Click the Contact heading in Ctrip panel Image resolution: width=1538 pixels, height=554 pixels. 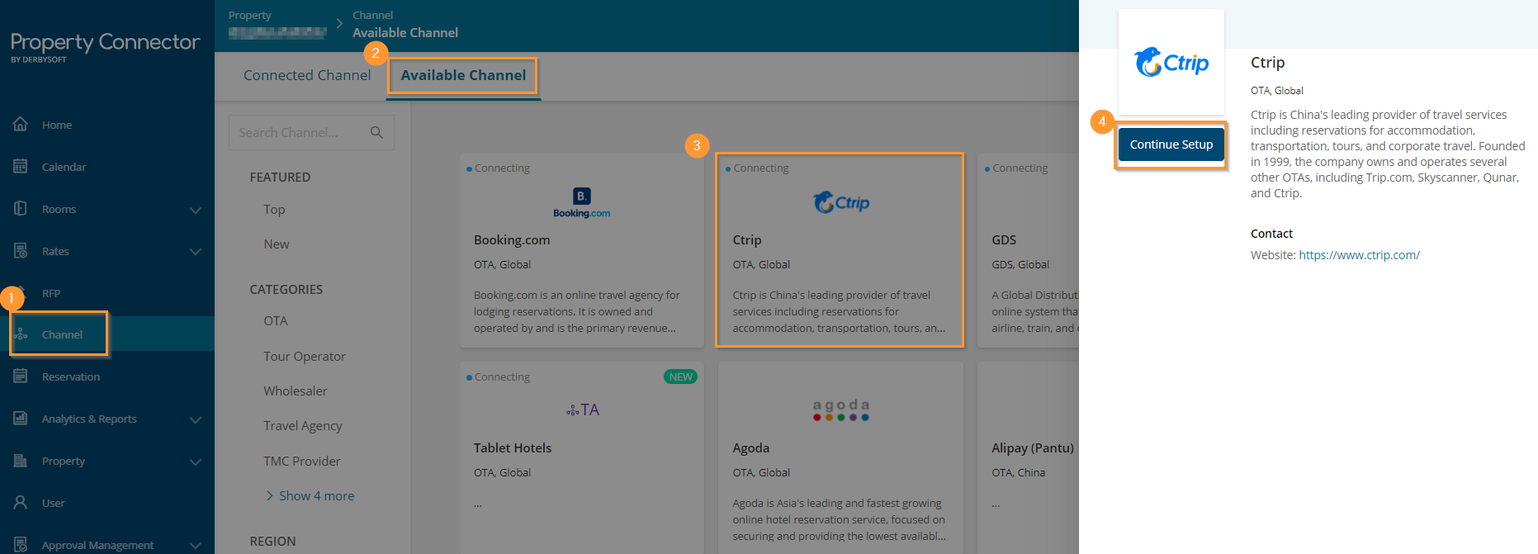pos(1271,234)
